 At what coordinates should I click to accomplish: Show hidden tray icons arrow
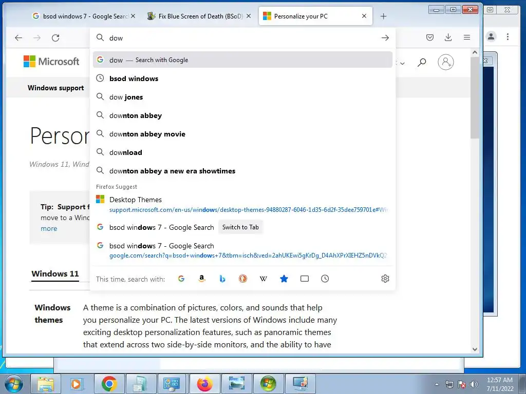click(x=437, y=384)
